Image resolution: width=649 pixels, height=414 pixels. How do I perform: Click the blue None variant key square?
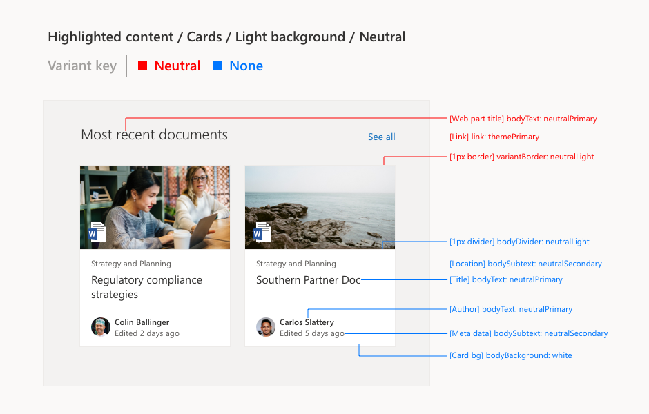click(x=217, y=66)
